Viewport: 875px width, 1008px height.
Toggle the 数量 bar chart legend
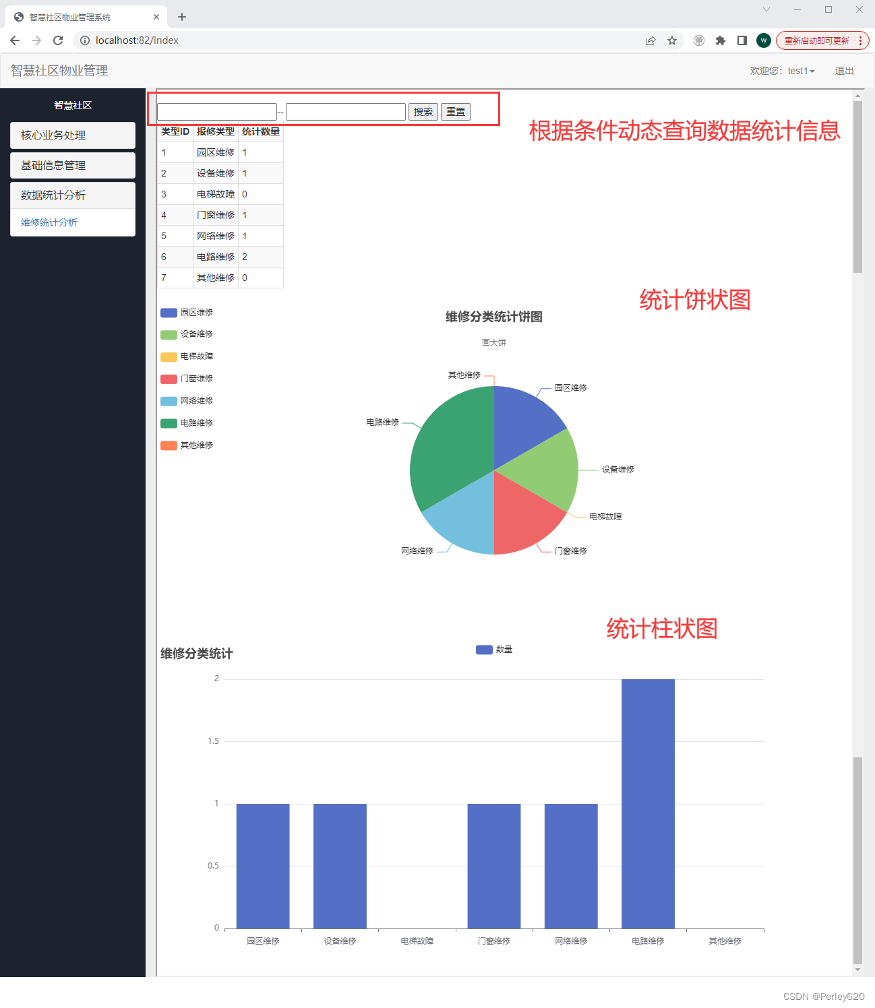pyautogui.click(x=494, y=650)
